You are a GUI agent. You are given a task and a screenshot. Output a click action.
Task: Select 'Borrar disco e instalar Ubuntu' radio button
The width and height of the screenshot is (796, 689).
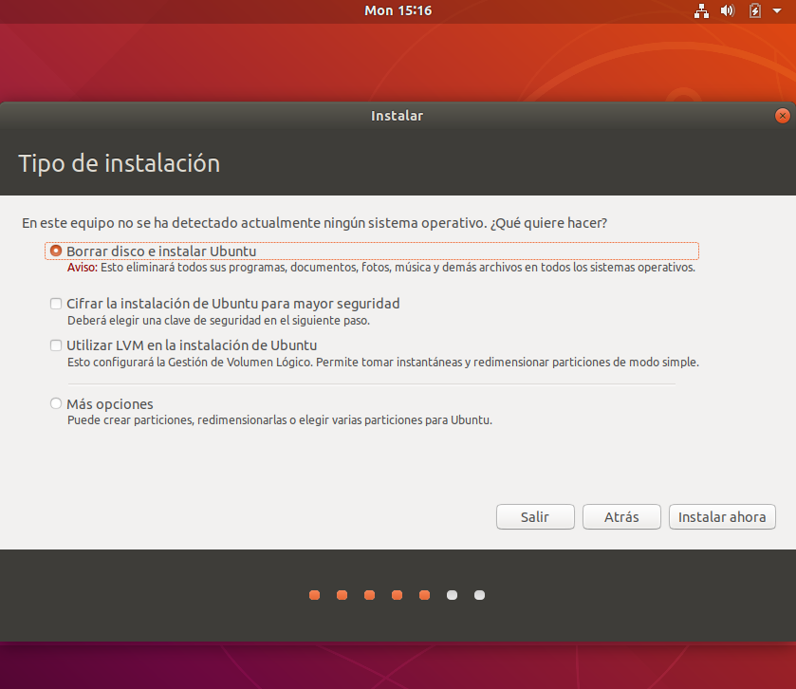pyautogui.click(x=56, y=251)
